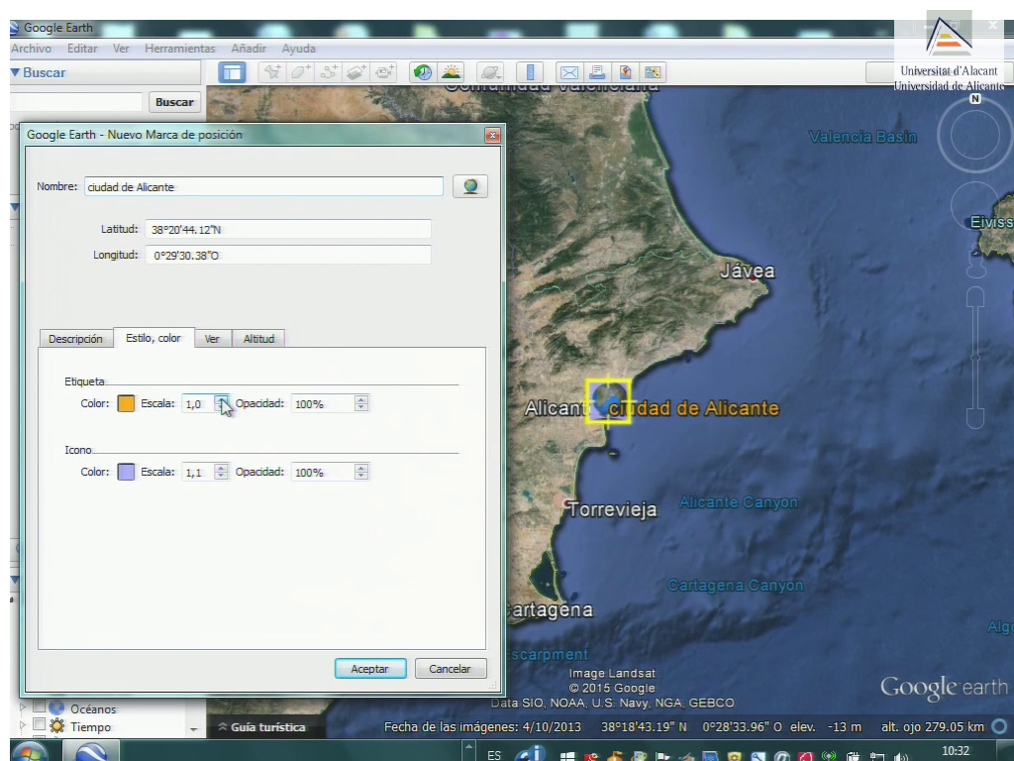Open the Añadir menu
This screenshot has height=761, width=1014.
point(249,49)
